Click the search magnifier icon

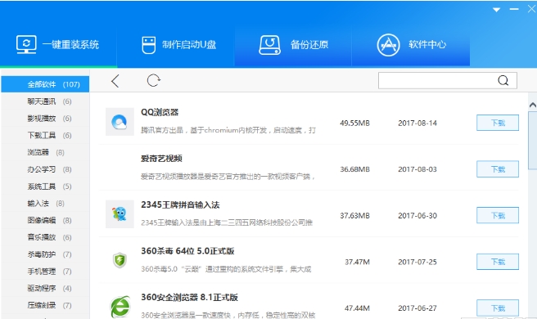click(503, 80)
